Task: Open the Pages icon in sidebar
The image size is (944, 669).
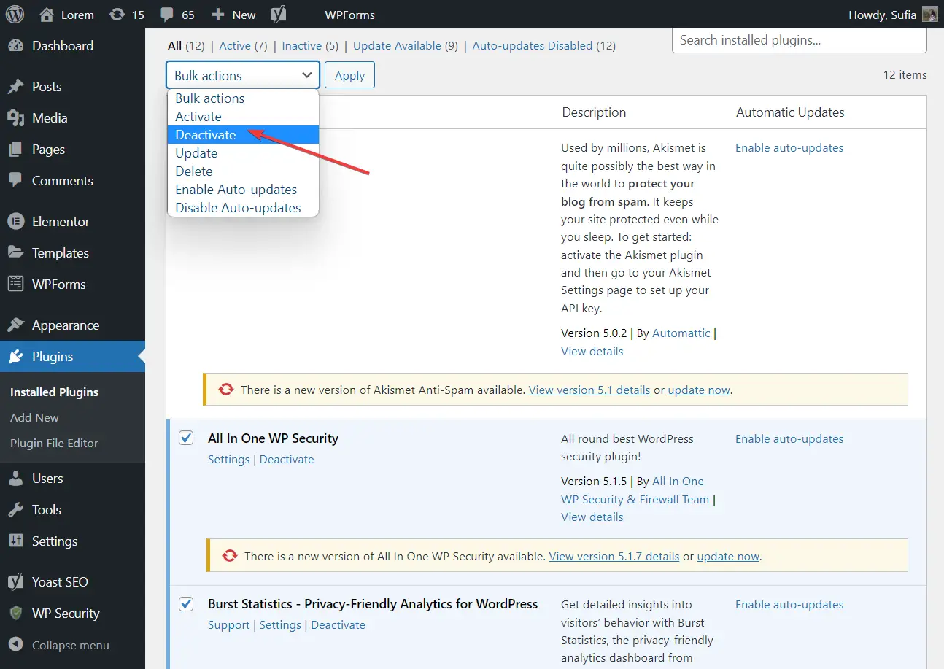Action: [x=15, y=149]
